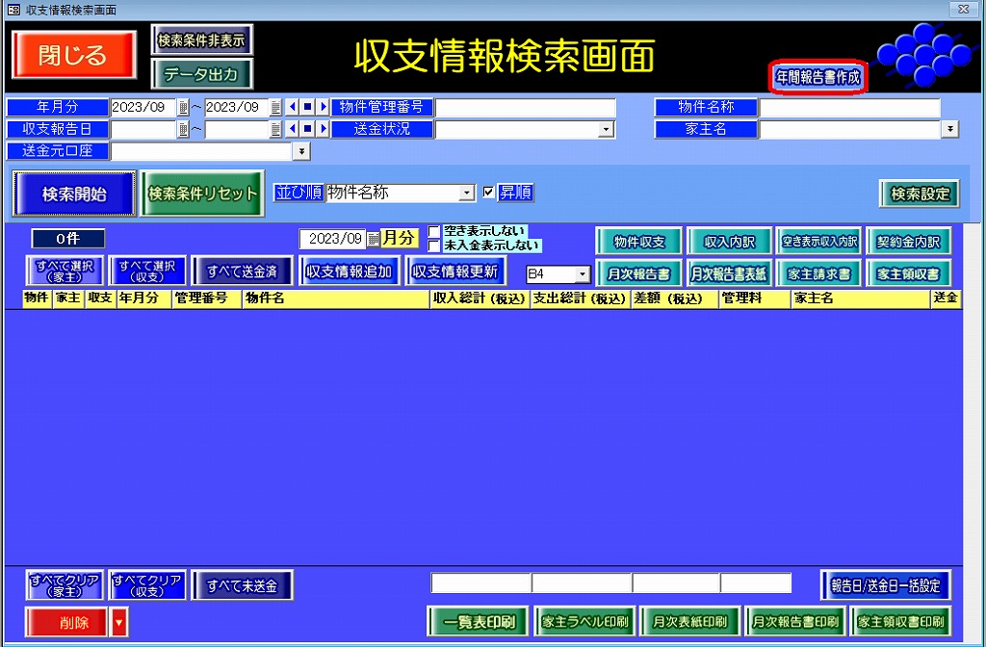This screenshot has width=986, height=647.
Task: Click the 物件管理番号 input field
Action: click(x=525, y=108)
